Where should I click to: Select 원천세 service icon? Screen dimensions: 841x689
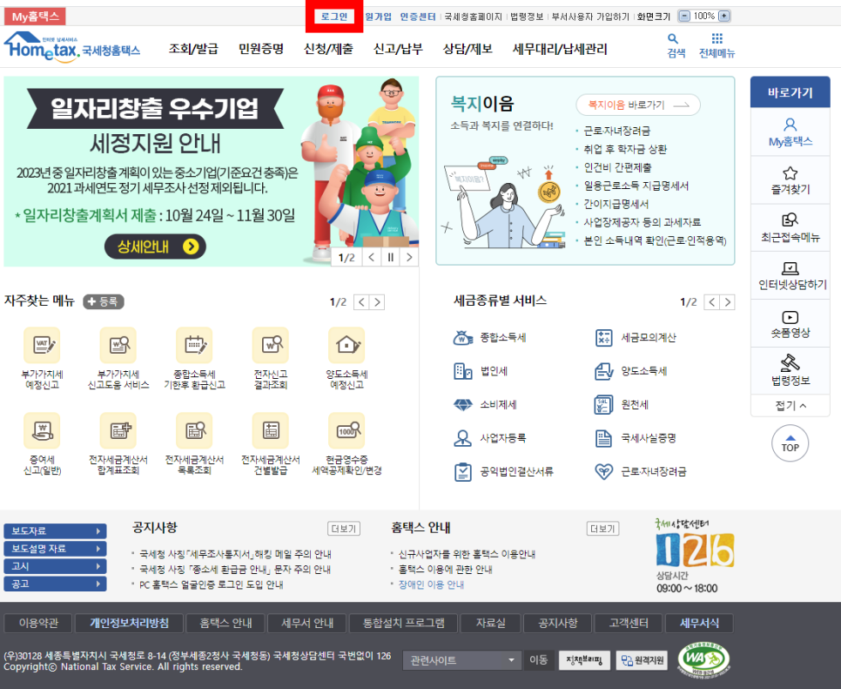point(604,404)
